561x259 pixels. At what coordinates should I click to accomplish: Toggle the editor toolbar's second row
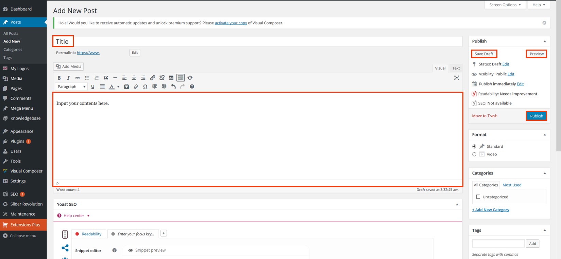click(x=181, y=78)
